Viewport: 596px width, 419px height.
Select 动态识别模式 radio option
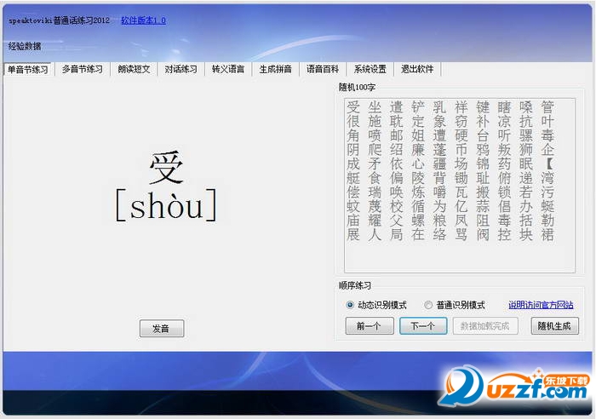click(376, 305)
